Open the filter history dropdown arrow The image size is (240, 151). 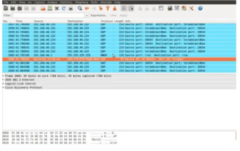click(x=87, y=15)
